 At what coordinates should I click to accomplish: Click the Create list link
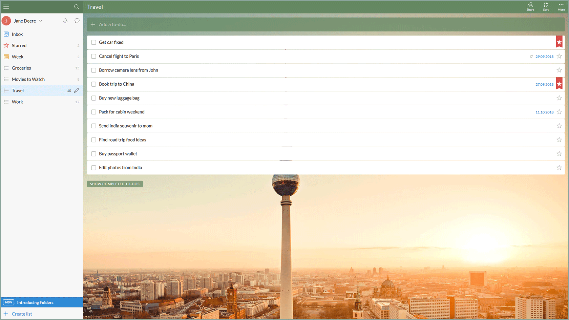coord(21,314)
